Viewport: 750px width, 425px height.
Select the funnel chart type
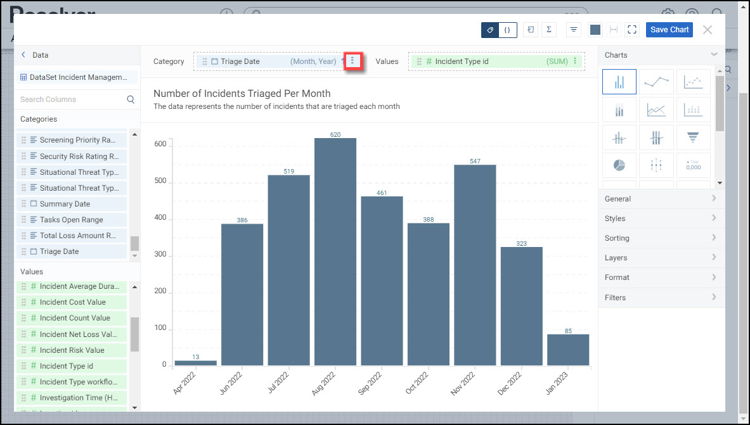coord(693,136)
